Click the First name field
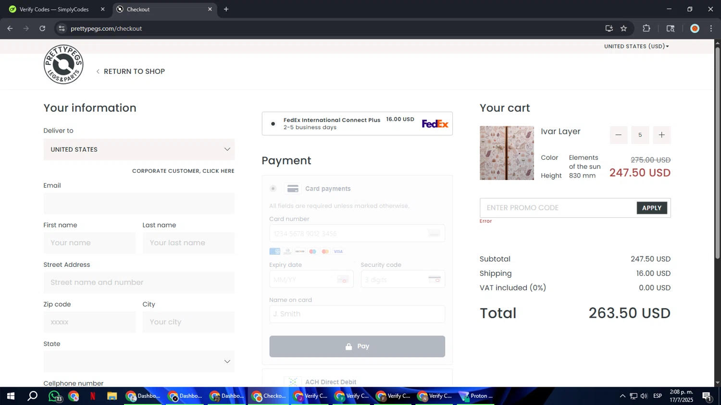The image size is (721, 405). coord(89,243)
